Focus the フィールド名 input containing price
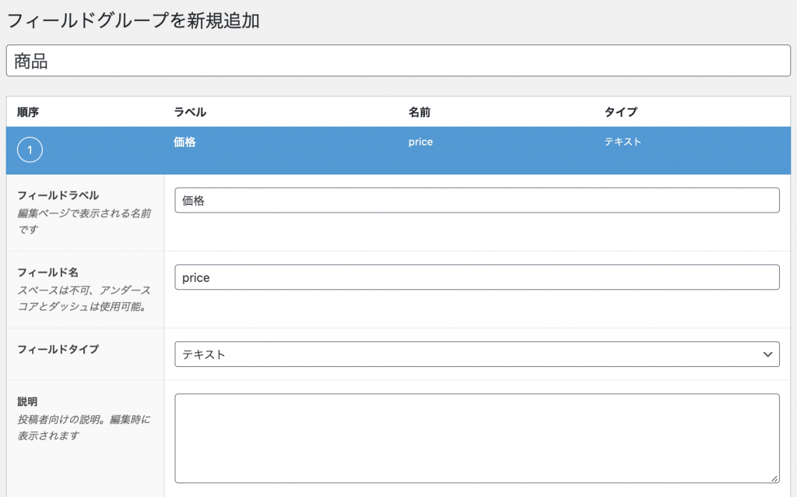This screenshot has width=797, height=497. [476, 277]
